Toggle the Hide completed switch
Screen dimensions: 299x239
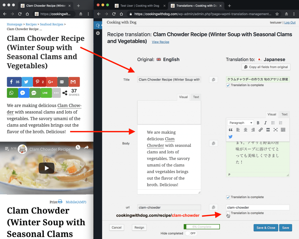point(192,233)
